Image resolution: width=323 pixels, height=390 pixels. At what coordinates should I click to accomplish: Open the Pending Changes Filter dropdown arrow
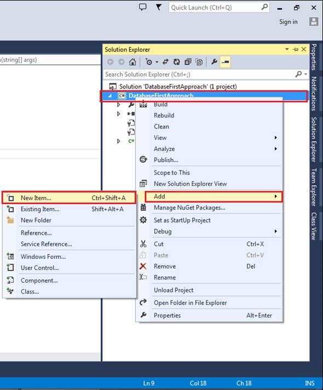point(157,62)
